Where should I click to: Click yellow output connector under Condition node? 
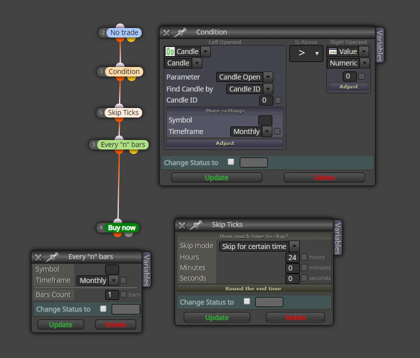click(x=132, y=78)
